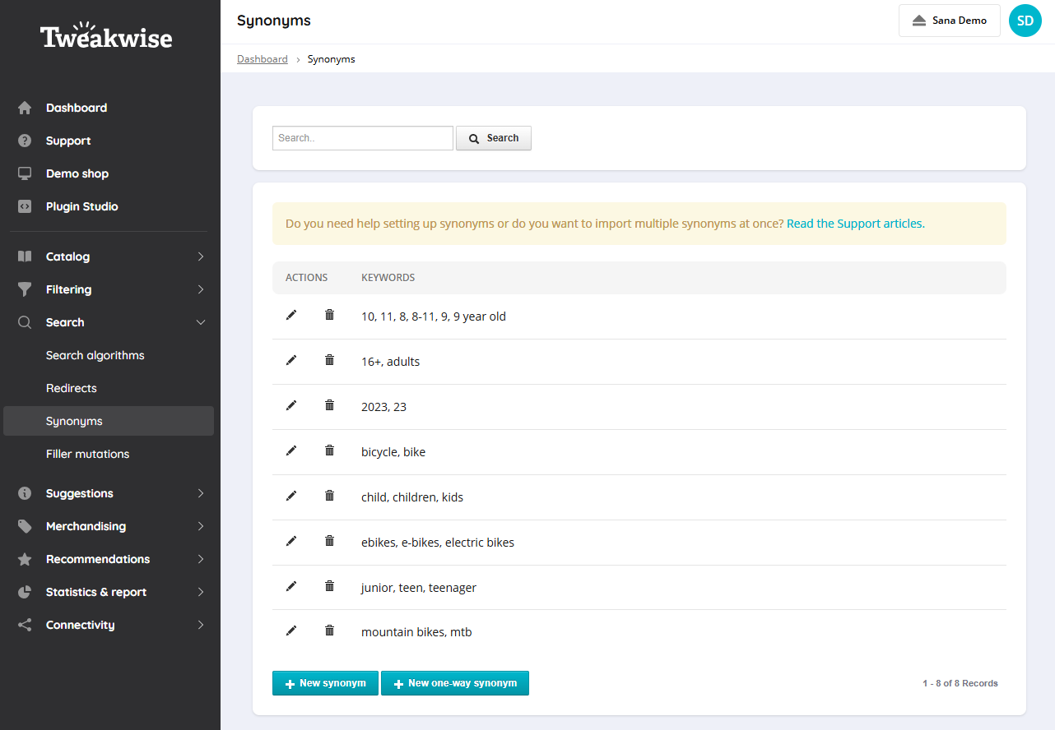
Task: Edit the '16+, adults' synonym
Action: (290, 360)
